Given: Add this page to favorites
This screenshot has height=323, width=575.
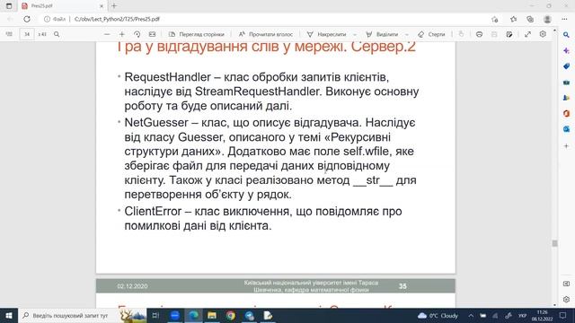Looking at the screenshot, I should (495, 19).
